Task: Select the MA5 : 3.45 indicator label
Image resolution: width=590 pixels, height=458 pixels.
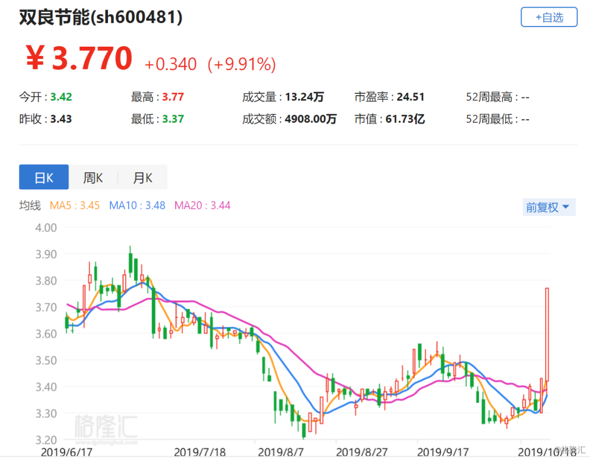Action: click(74, 205)
